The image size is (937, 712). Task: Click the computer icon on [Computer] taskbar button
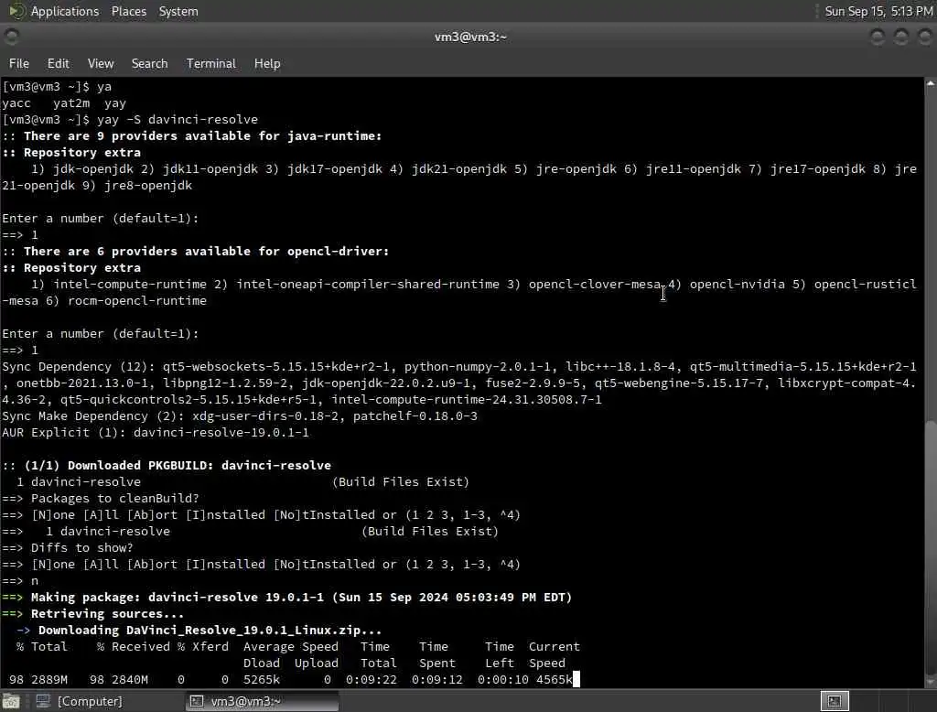pos(43,701)
